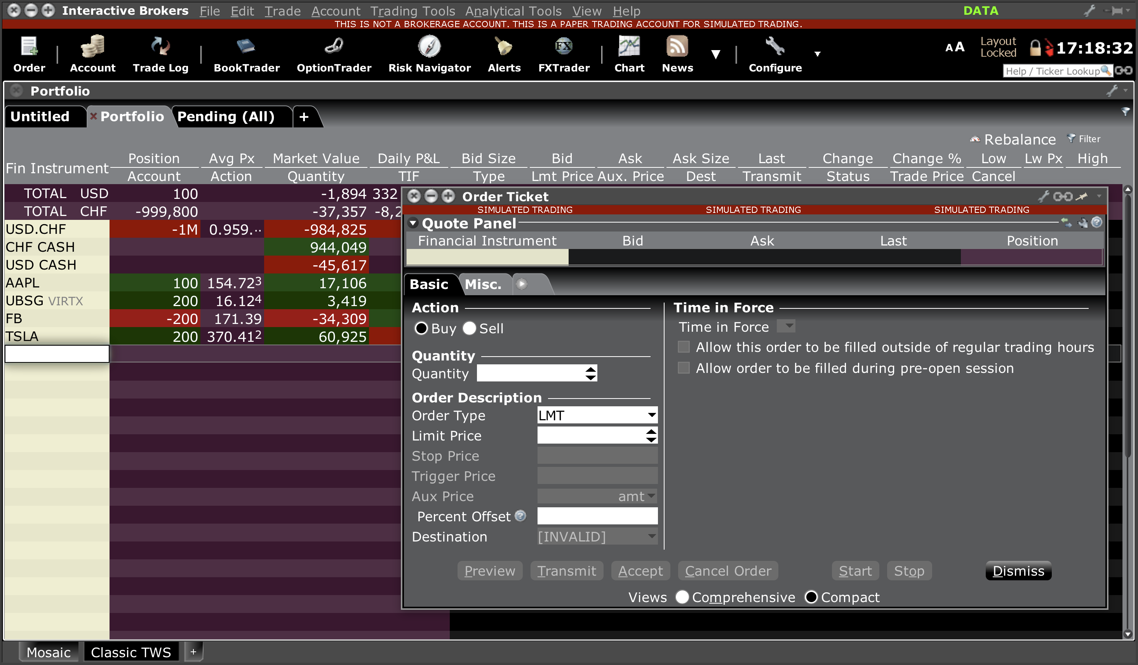
Task: Collapse the Quote Panel disclosure triangle
Action: tap(413, 223)
